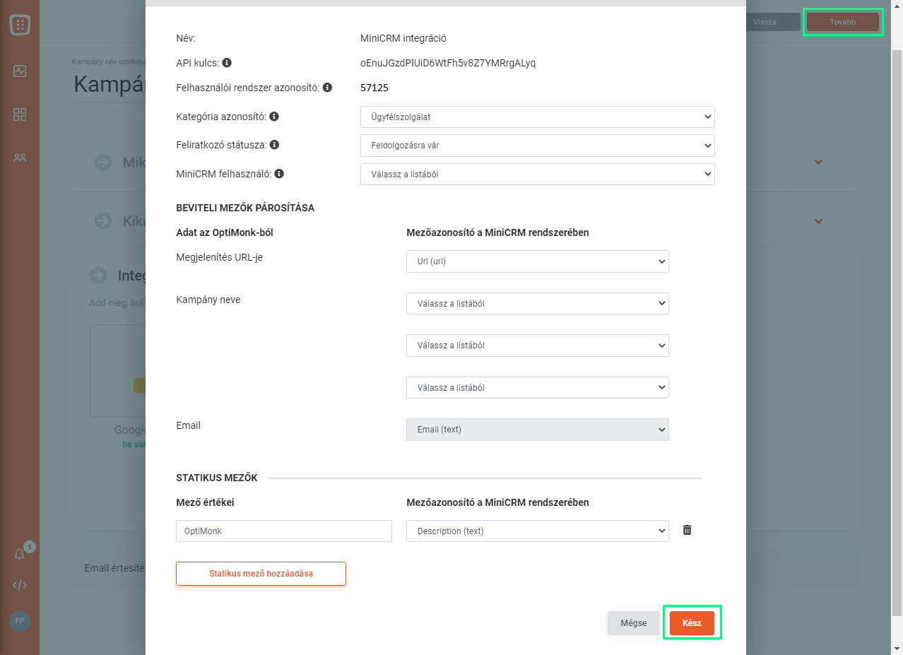
Task: Open the Kategória azonosító dropdown
Action: click(x=537, y=117)
